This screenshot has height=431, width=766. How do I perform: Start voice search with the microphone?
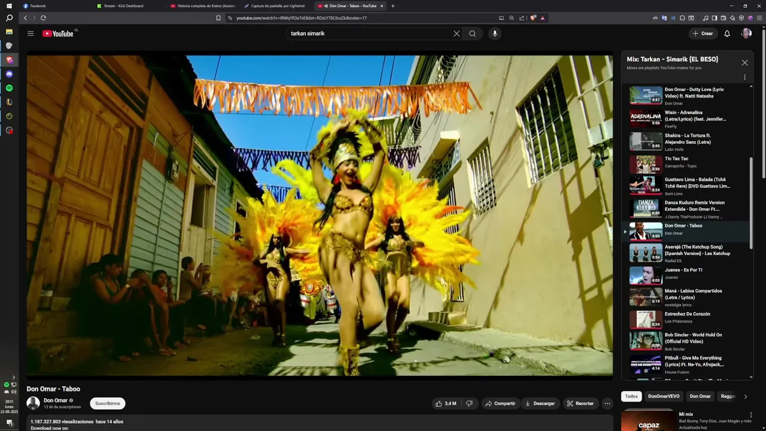coord(494,34)
